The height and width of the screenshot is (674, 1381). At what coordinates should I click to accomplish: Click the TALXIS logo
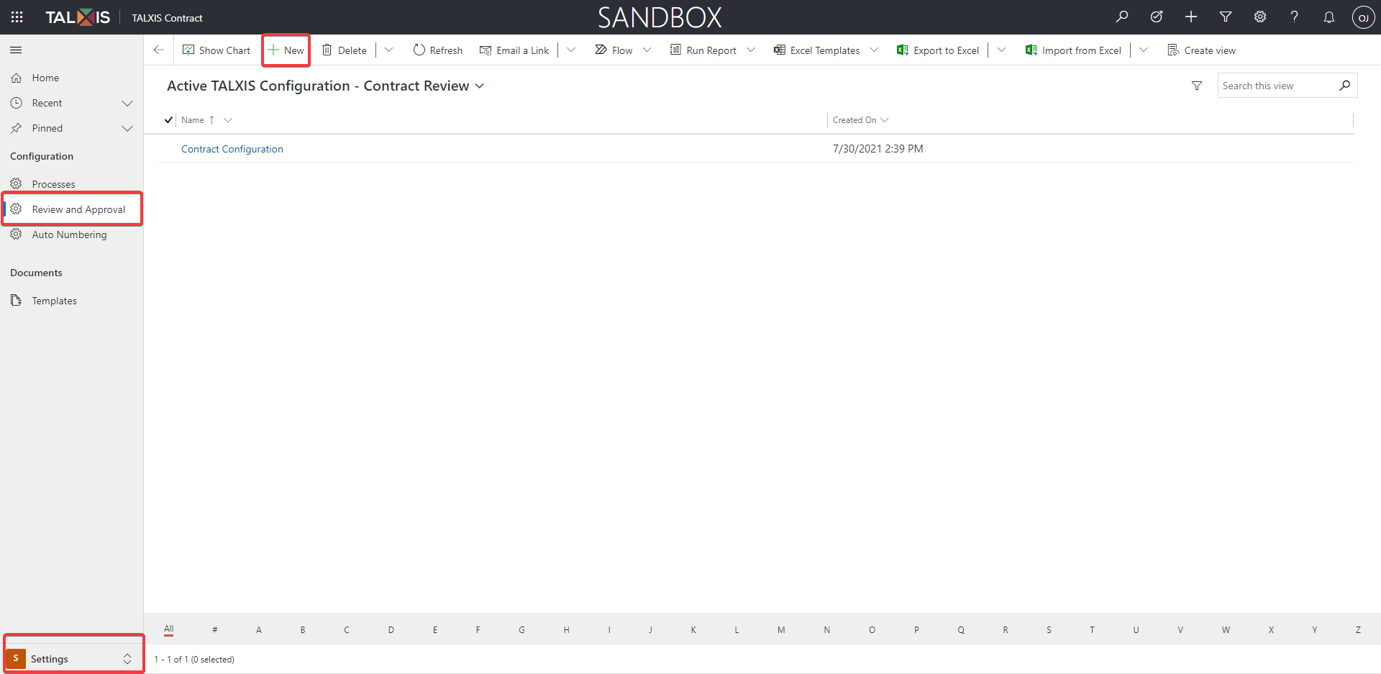pos(78,17)
